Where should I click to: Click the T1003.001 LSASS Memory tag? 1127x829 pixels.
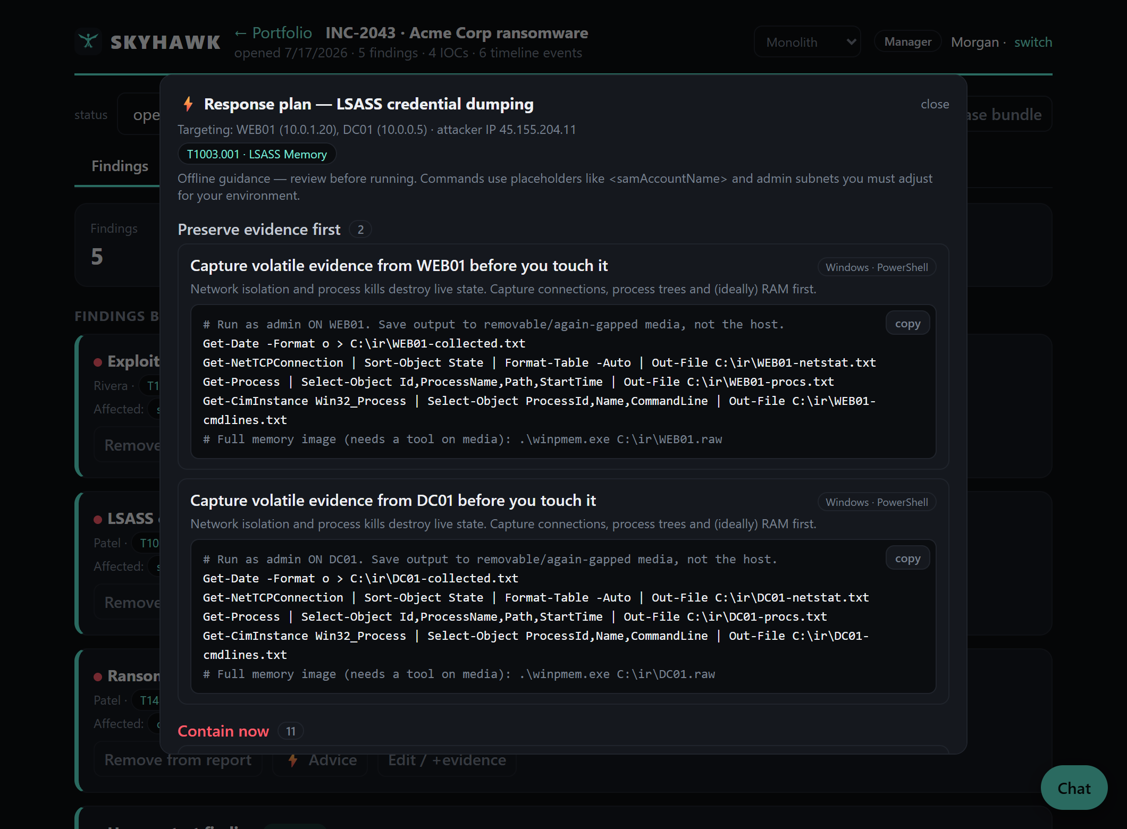pyautogui.click(x=257, y=154)
